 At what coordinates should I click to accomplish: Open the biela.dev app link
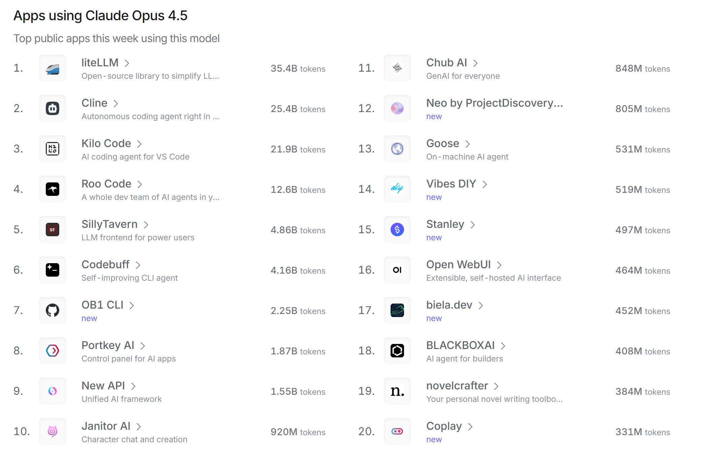tap(449, 305)
